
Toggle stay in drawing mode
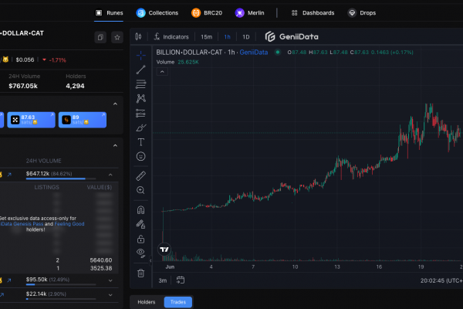click(141, 224)
